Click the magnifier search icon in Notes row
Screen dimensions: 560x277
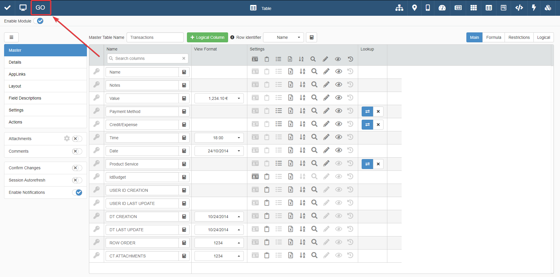[314, 85]
